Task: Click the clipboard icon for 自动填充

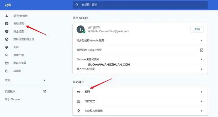Action: tap(7, 24)
